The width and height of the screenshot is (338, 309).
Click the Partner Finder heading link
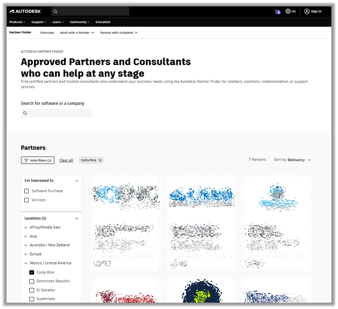20,32
